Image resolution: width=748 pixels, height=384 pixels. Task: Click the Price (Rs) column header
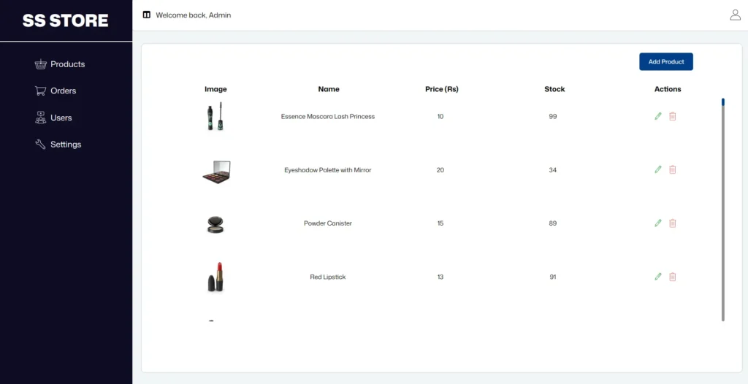(x=442, y=89)
